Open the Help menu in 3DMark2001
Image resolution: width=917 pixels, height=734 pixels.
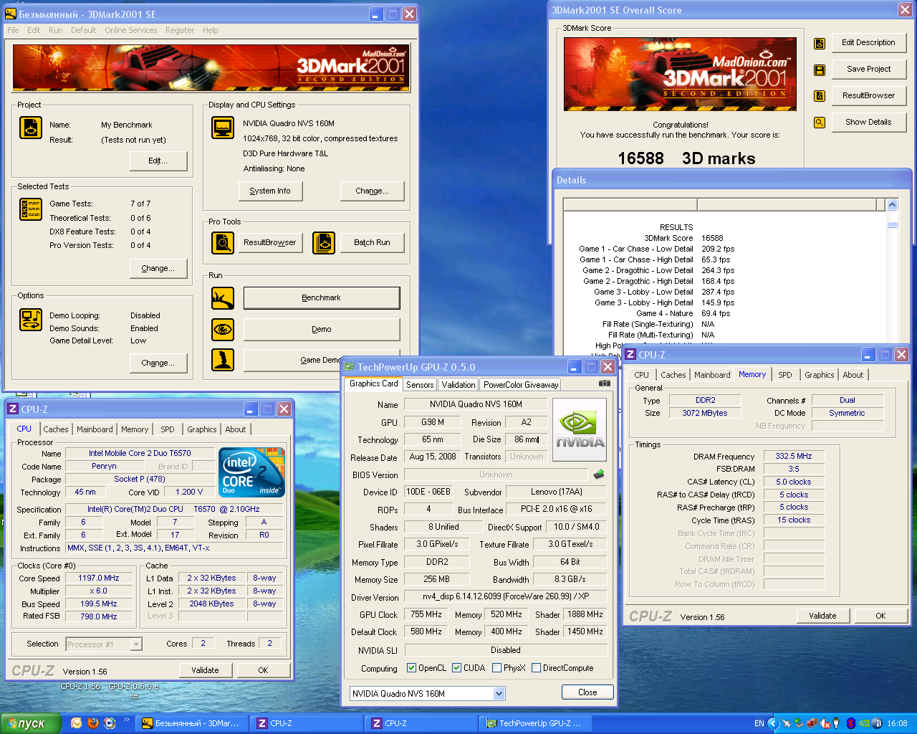[x=211, y=30]
